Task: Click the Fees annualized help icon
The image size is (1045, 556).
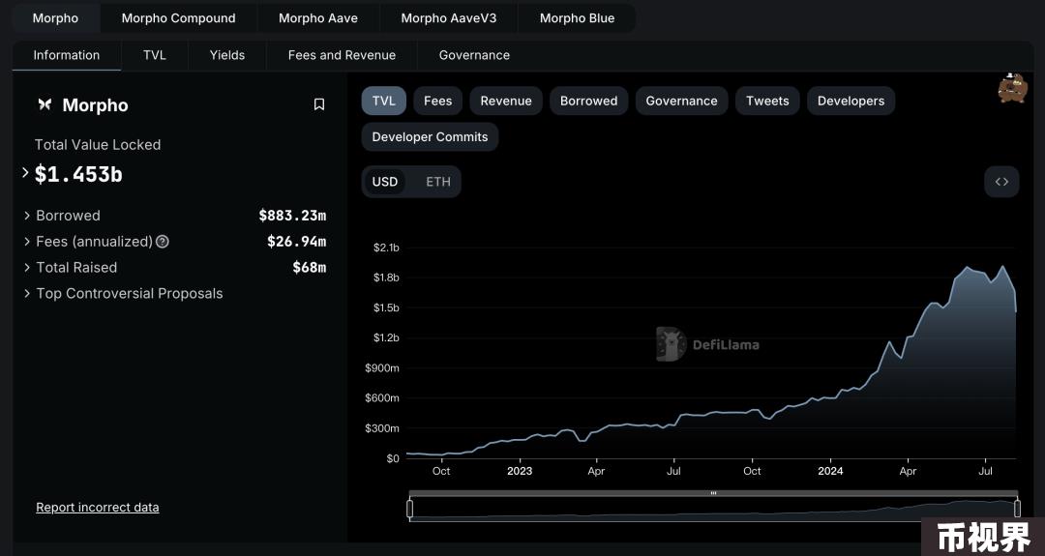Action: coord(162,242)
